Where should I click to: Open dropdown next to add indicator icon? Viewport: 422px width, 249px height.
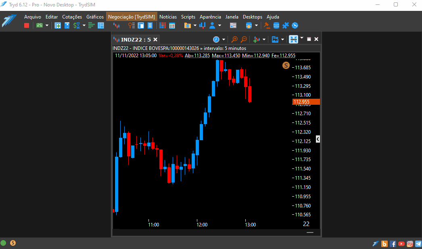tap(264, 39)
